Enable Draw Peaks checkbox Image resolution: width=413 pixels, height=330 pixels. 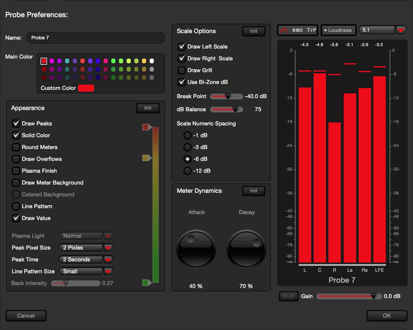(x=16, y=123)
